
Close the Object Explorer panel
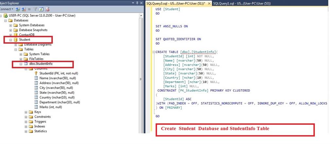tap(141, 3)
